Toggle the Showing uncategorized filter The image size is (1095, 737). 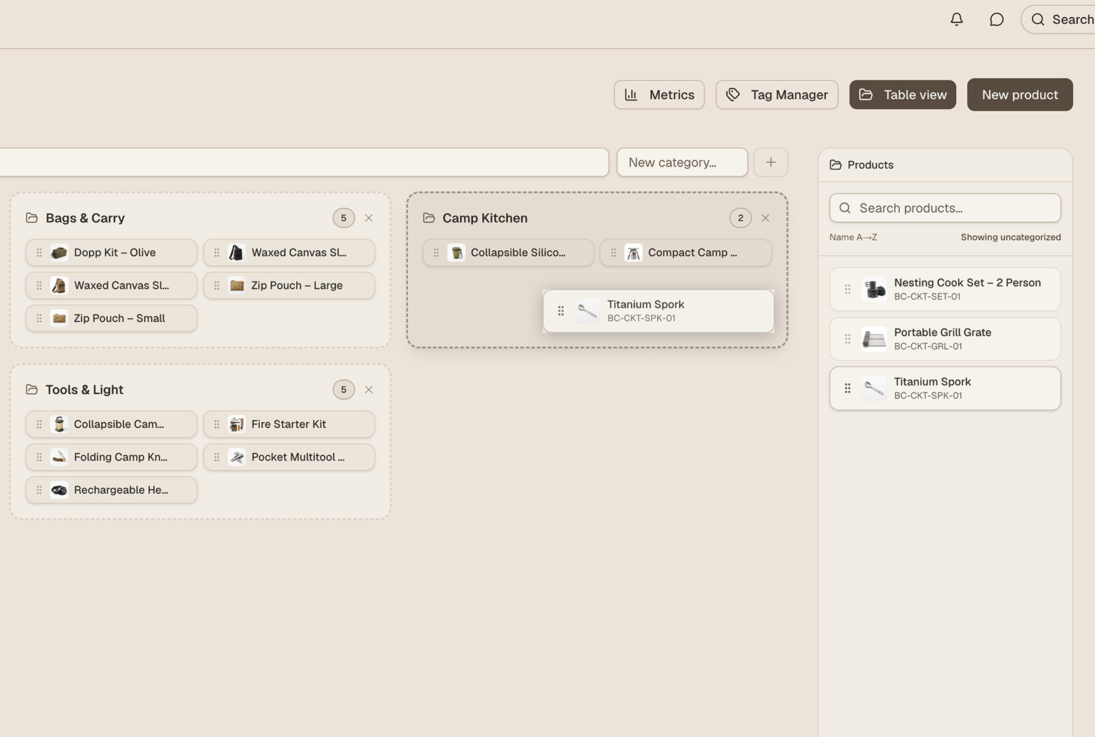tap(1011, 237)
